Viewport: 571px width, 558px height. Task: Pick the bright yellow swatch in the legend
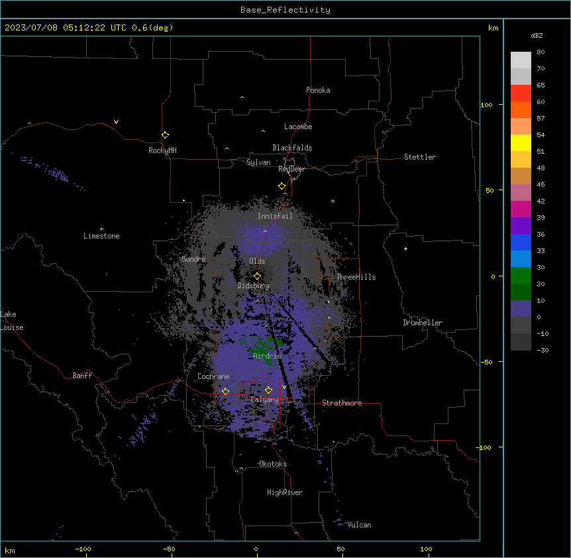pyautogui.click(x=521, y=142)
